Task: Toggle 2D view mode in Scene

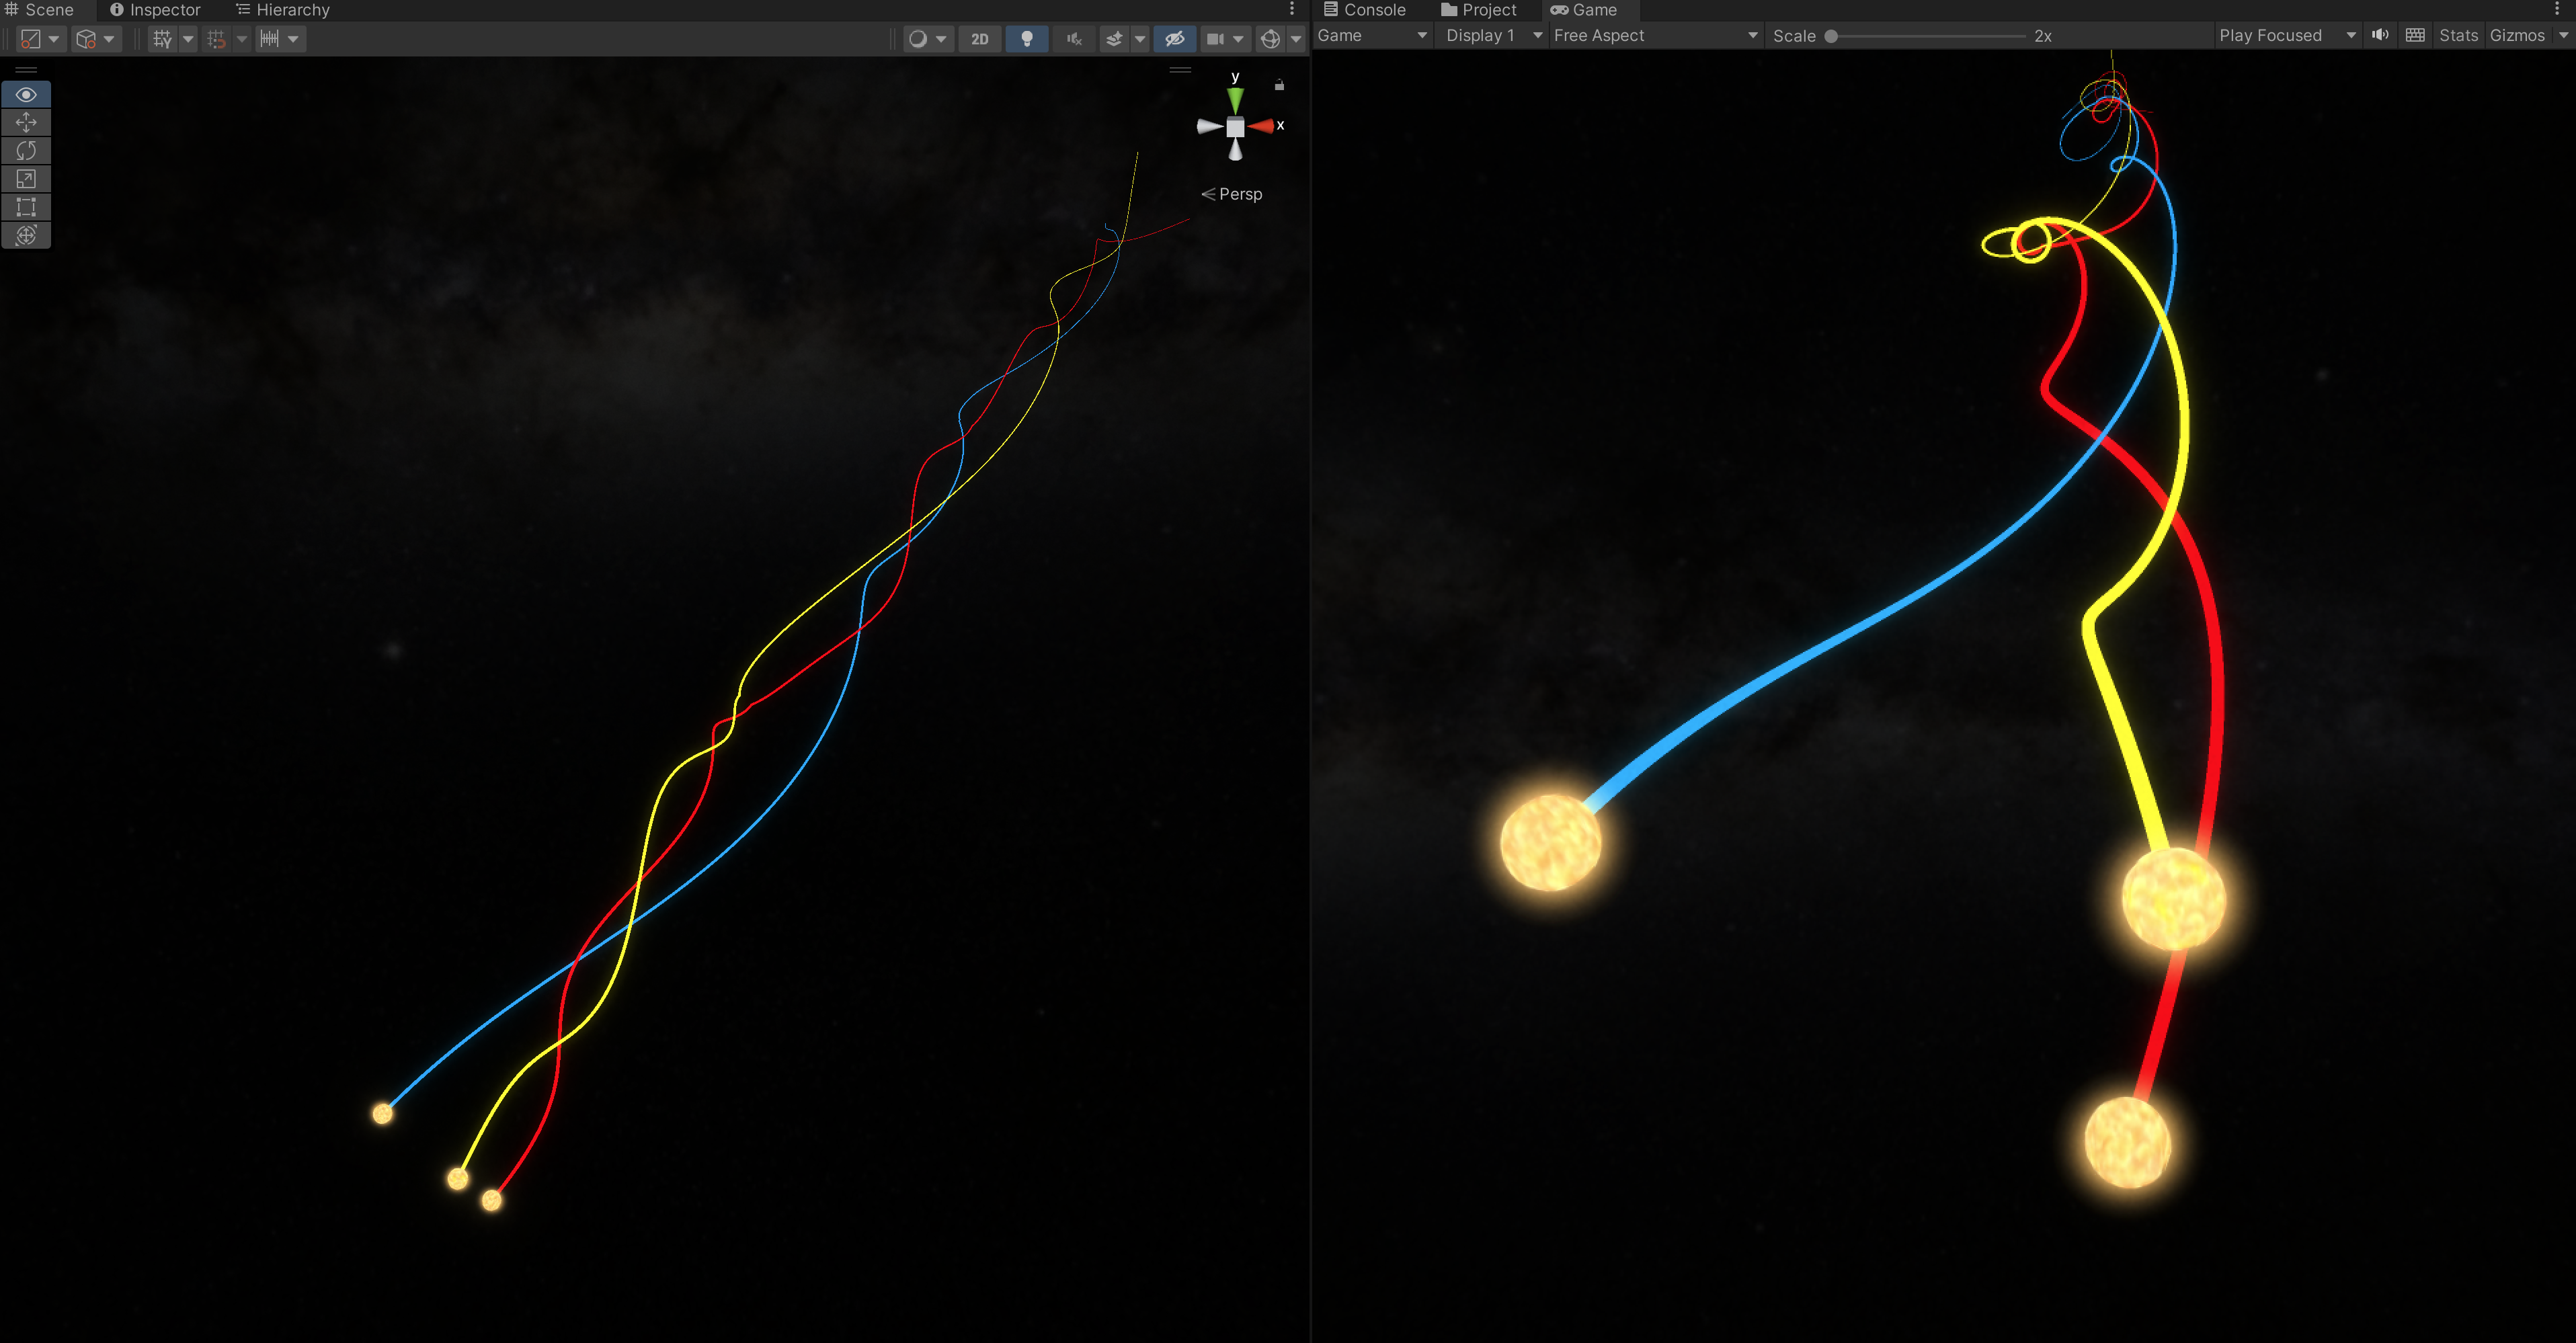Action: 980,39
